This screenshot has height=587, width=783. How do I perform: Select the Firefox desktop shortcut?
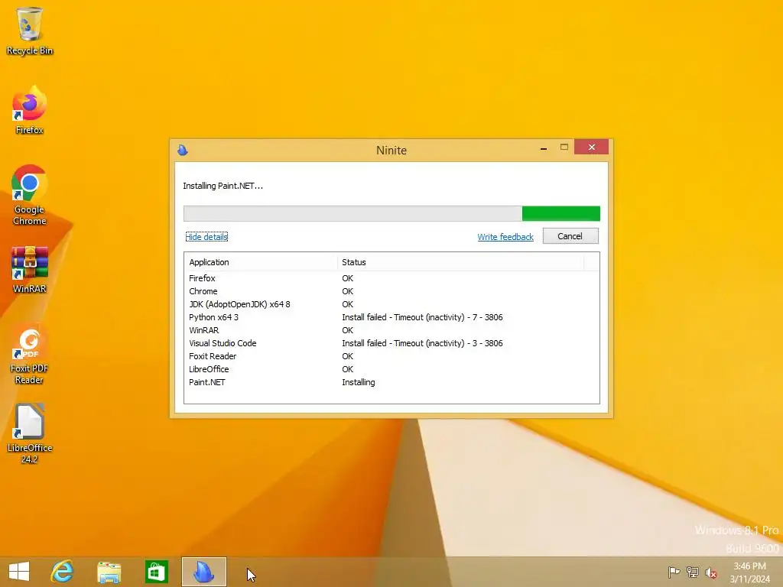click(30, 111)
